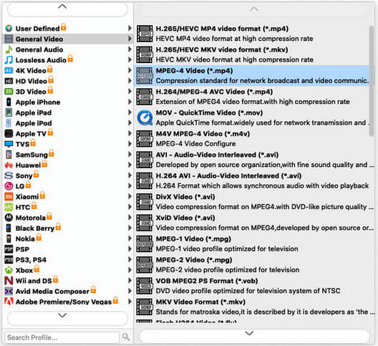Click the Search Profile input field
The height and width of the screenshot is (346, 378).
62,337
